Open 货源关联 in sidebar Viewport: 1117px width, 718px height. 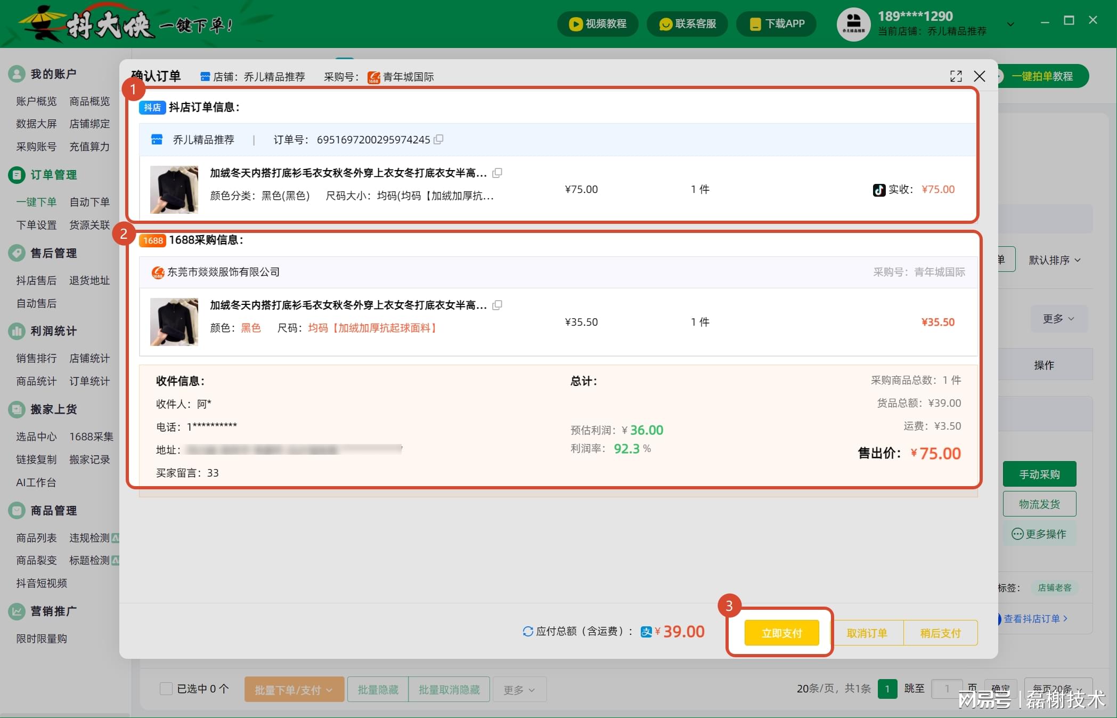pos(89,225)
